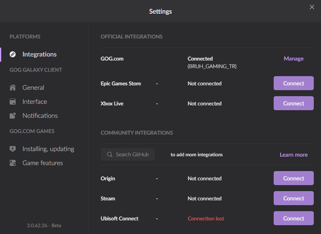
Task: Open the Integrations settings tab
Action: point(39,54)
